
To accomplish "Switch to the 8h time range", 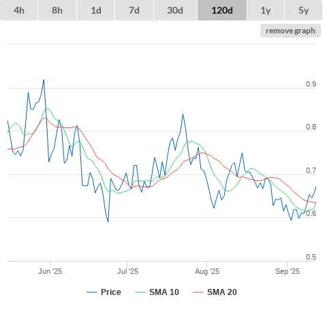I will [57, 10].
